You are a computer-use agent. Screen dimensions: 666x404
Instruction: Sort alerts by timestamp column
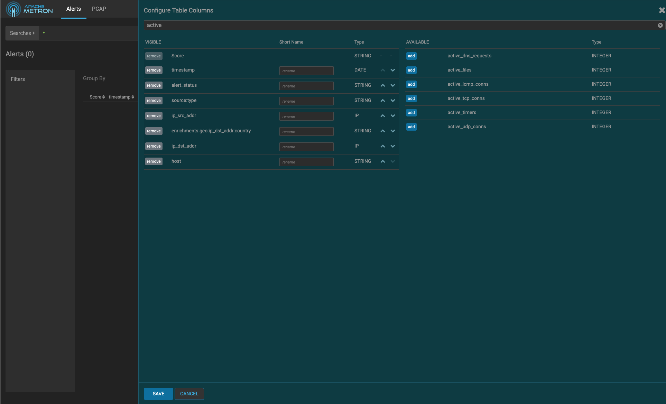click(121, 97)
